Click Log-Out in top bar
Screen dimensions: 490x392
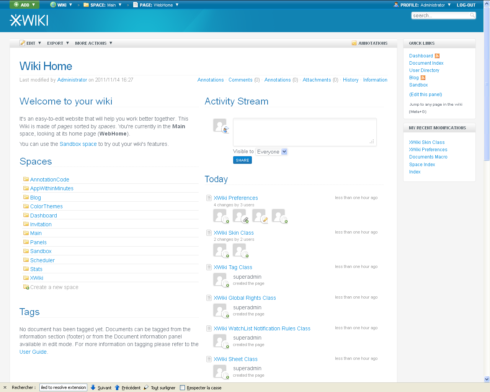point(466,5)
